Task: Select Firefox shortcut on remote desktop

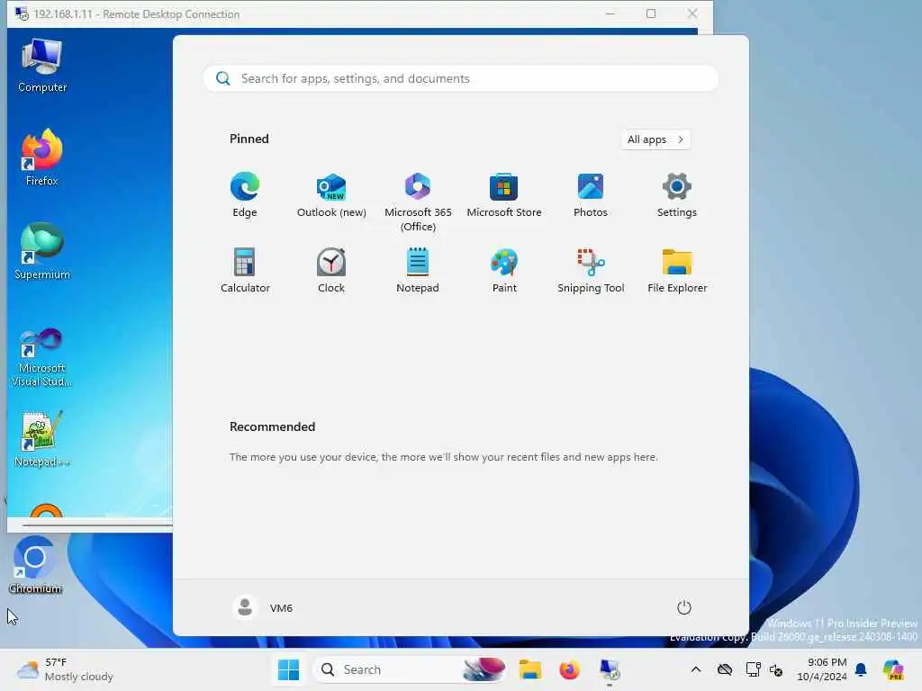Action: (x=41, y=158)
